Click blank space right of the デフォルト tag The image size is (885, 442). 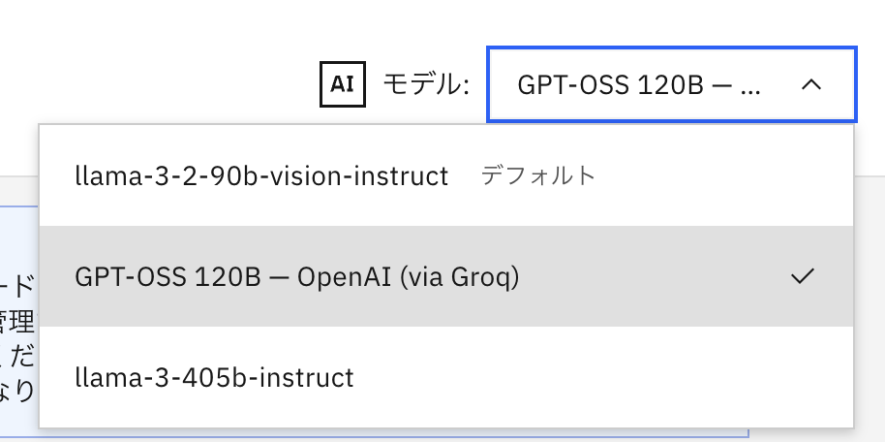[x=726, y=176]
